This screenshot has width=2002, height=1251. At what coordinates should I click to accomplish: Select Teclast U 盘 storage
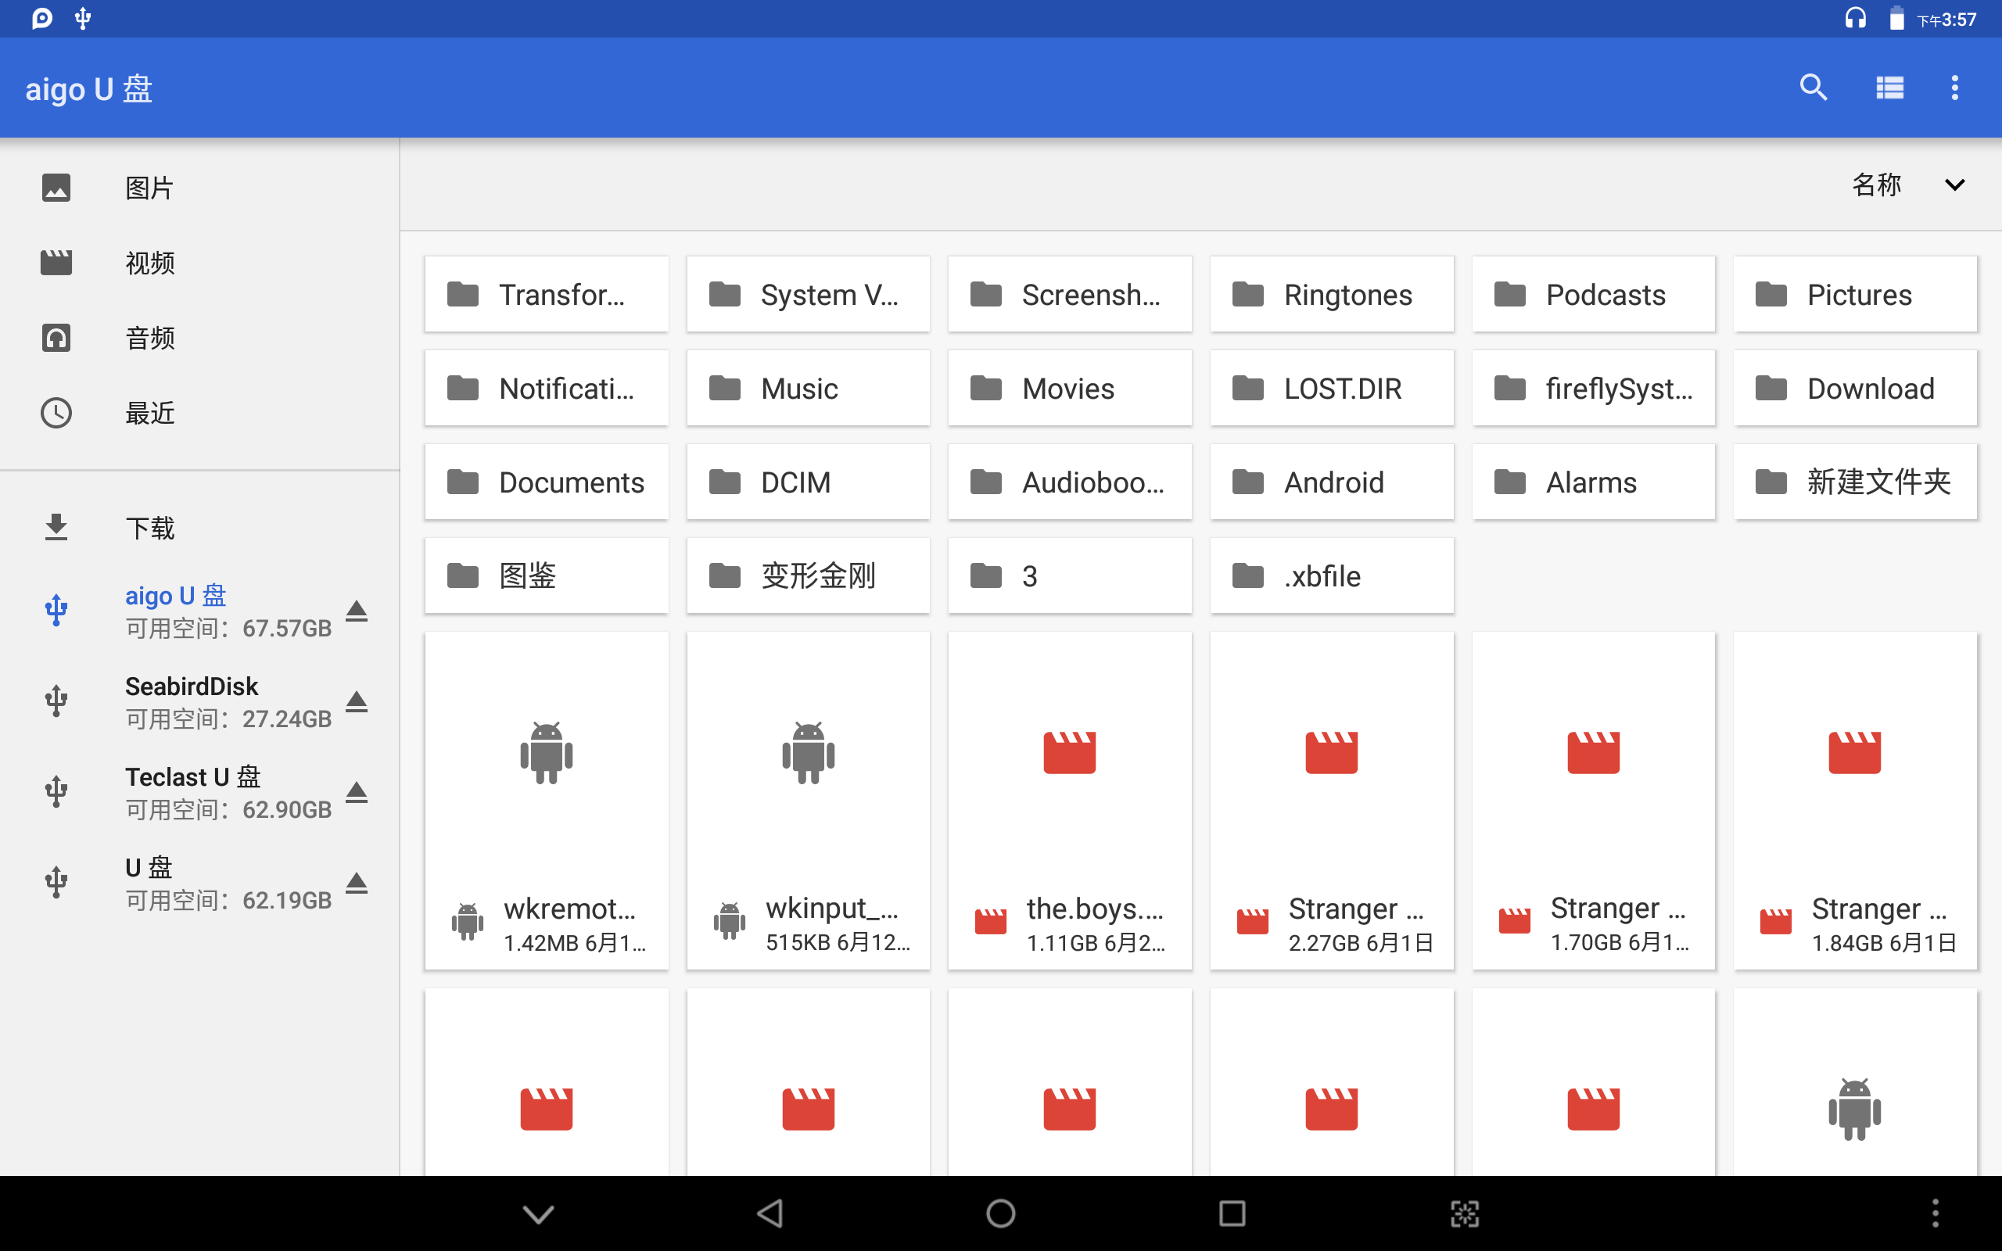199,793
